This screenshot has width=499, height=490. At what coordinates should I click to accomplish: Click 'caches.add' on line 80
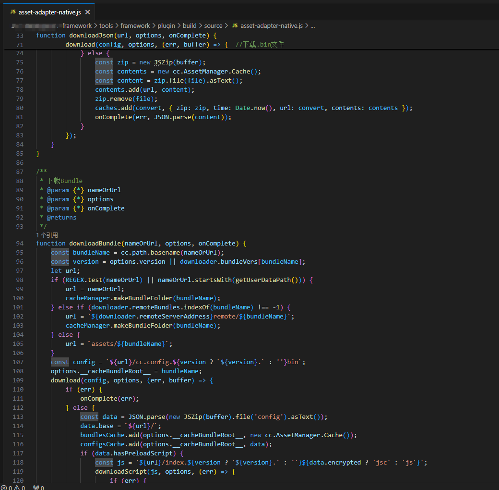point(114,108)
